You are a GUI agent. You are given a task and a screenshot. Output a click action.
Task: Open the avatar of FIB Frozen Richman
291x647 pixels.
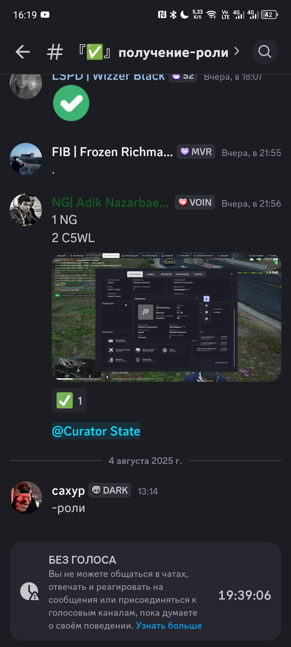coord(26,159)
